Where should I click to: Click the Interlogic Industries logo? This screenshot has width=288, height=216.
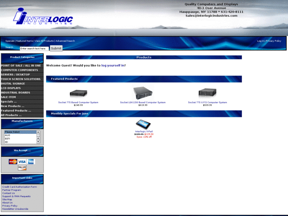(43, 16)
